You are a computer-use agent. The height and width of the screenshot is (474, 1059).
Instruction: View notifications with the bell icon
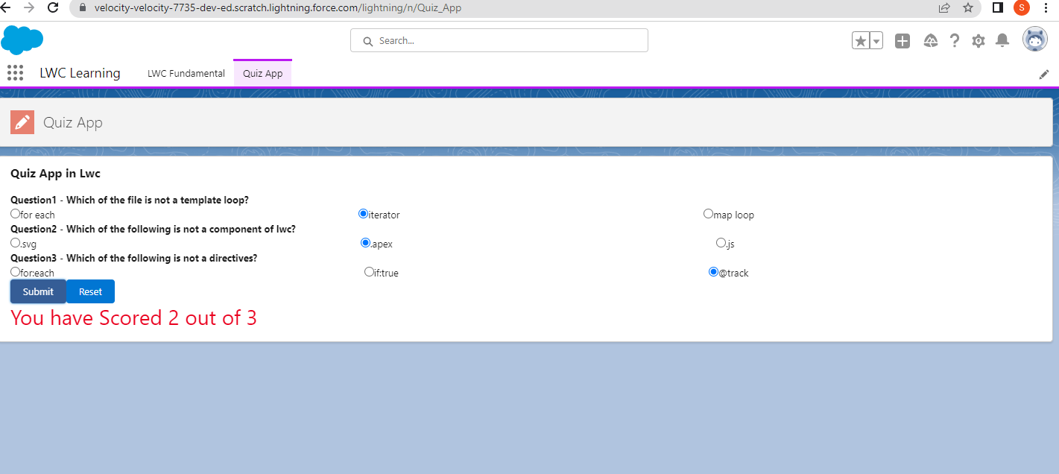coord(1002,41)
